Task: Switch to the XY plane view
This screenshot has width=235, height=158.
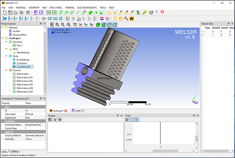Action: click(x=80, y=25)
